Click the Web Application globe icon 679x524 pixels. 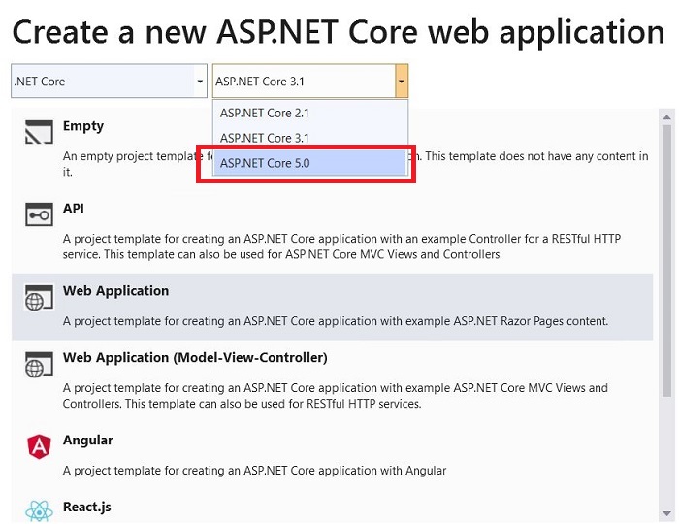click(x=39, y=297)
